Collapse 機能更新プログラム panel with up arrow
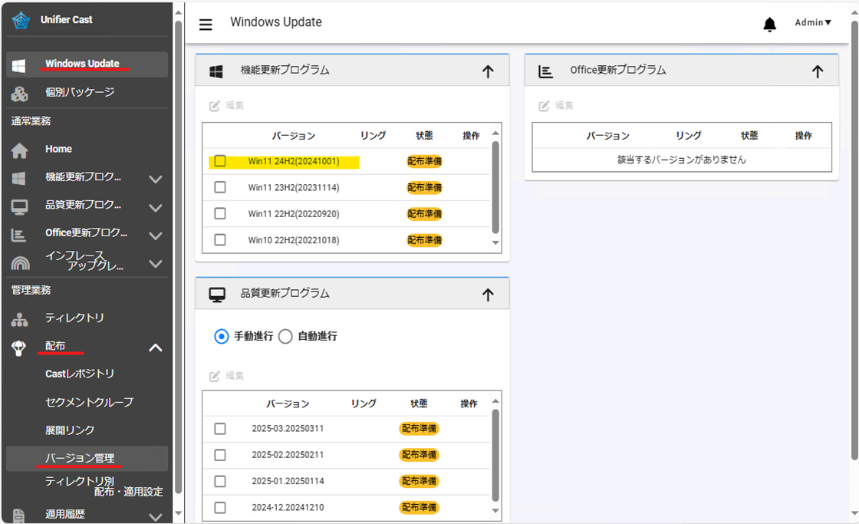Image resolution: width=859 pixels, height=524 pixels. point(488,71)
